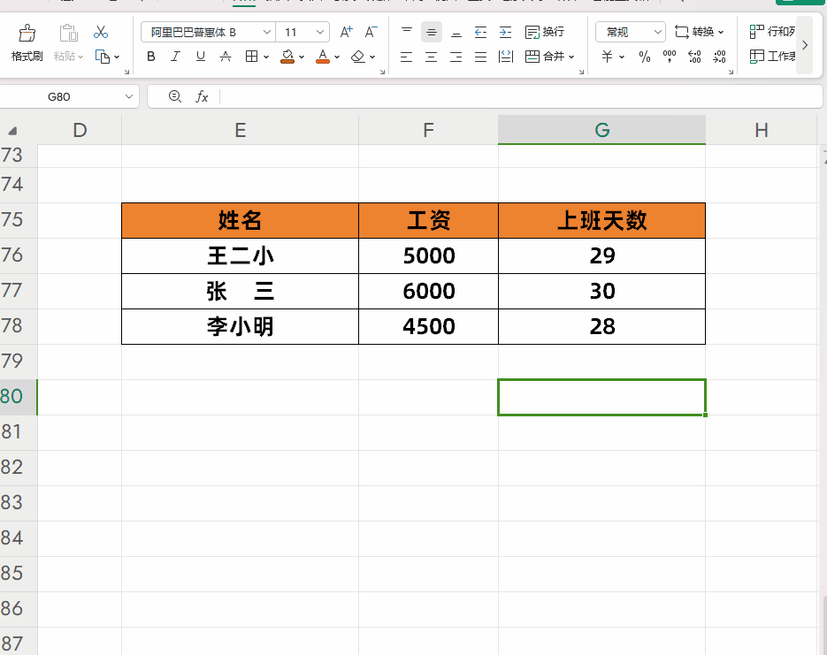
Task: Click the header cell 上班天数
Action: click(x=601, y=220)
